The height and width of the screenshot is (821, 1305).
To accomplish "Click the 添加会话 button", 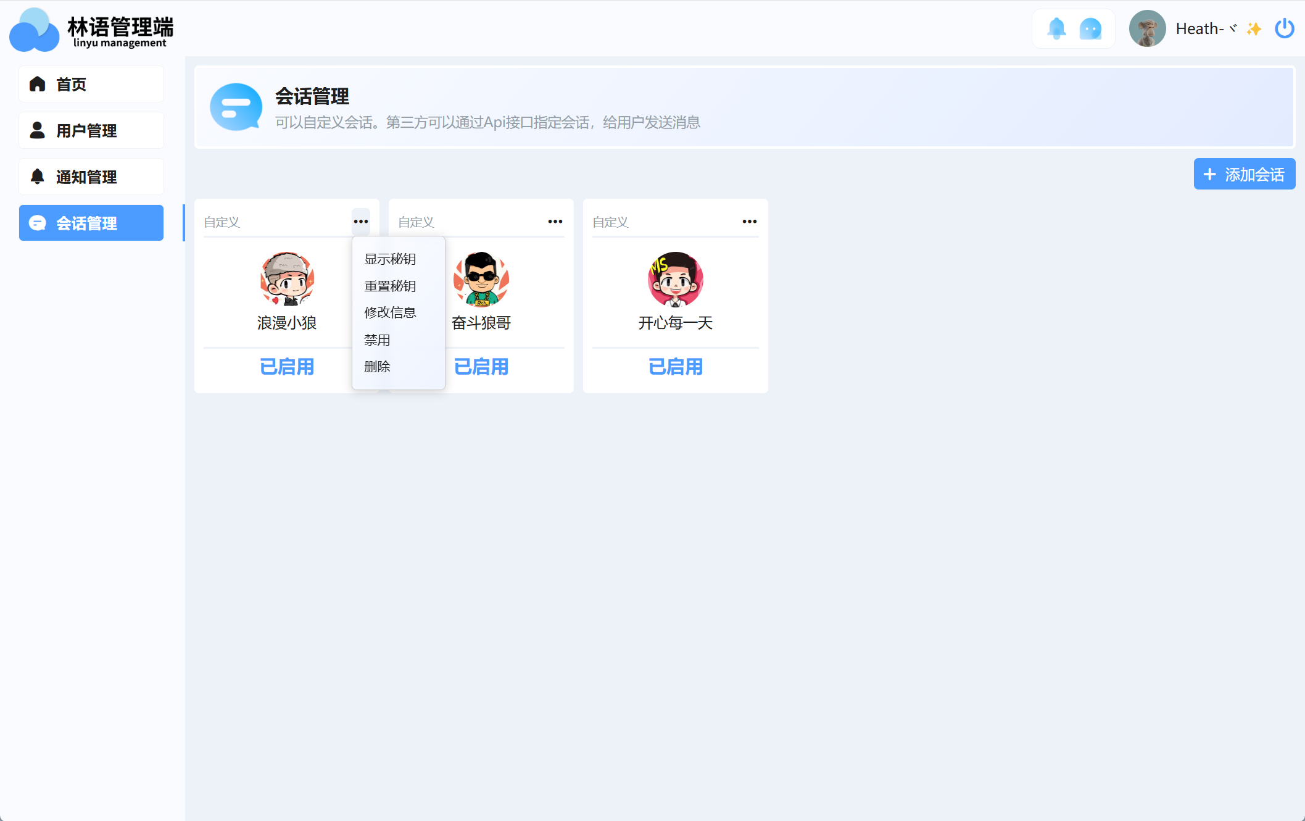I will click(x=1244, y=174).
